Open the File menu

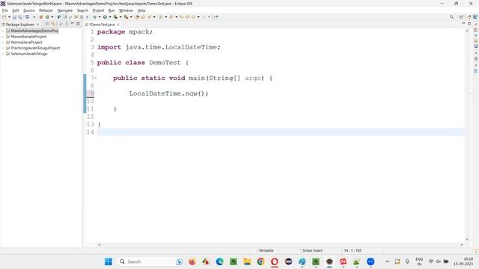click(5, 10)
